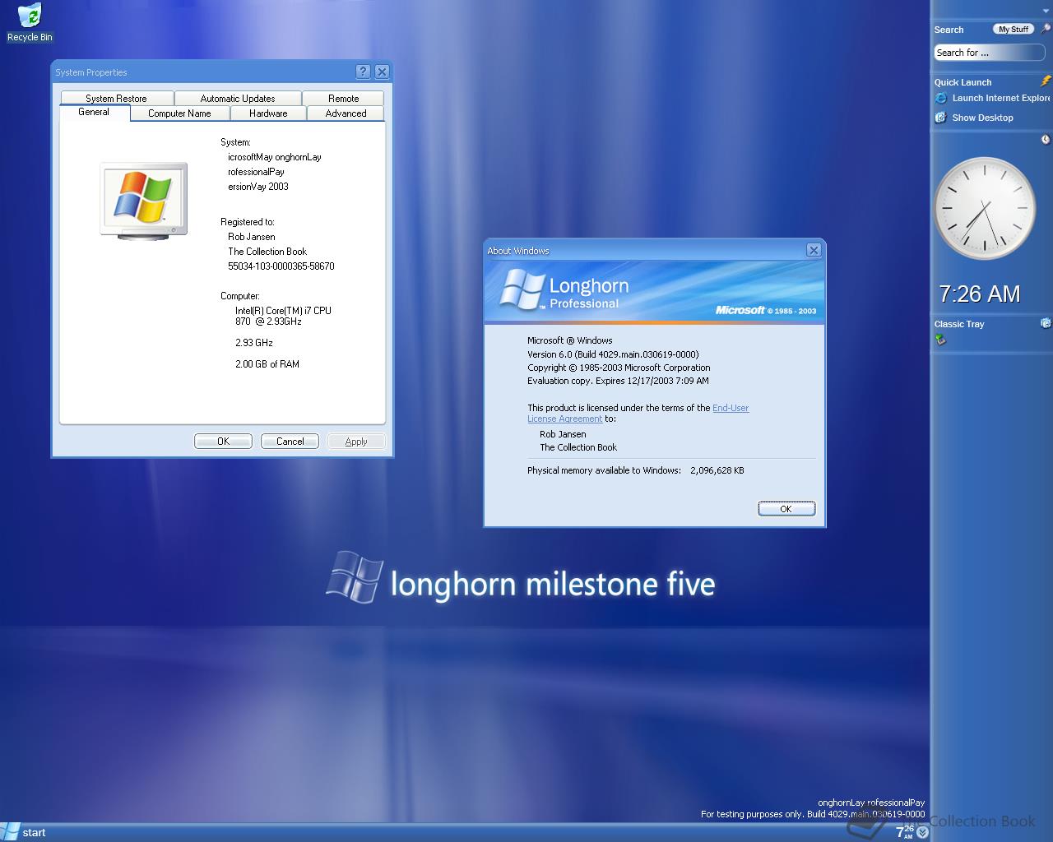
Task: Open the start menu
Action: tap(24, 832)
